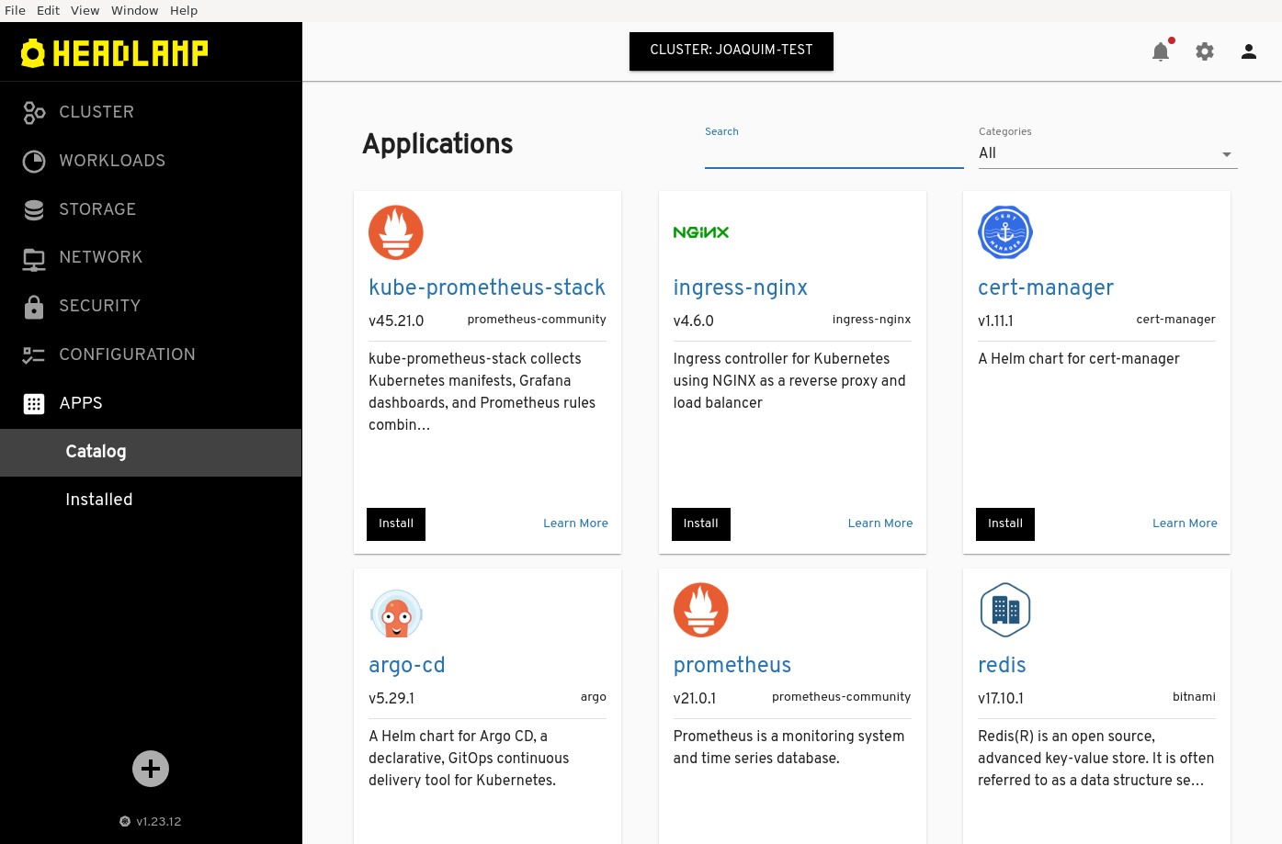Install the cert-manager chart
The width and height of the screenshot is (1282, 844).
click(1004, 523)
